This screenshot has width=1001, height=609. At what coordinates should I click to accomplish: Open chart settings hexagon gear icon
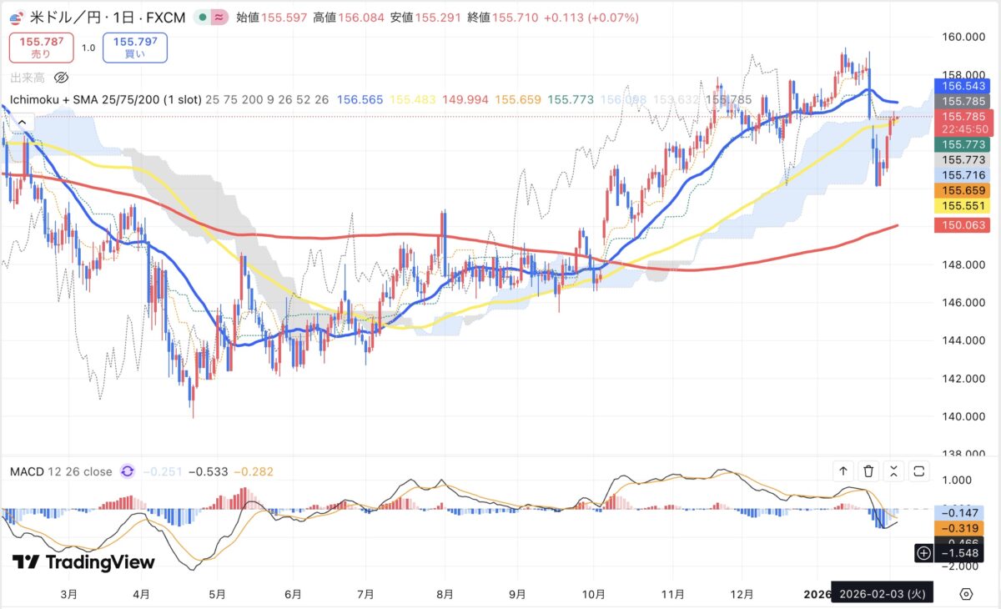coord(966,594)
